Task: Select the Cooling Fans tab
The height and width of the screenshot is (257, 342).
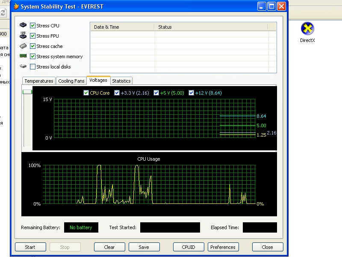Action: coord(71,81)
